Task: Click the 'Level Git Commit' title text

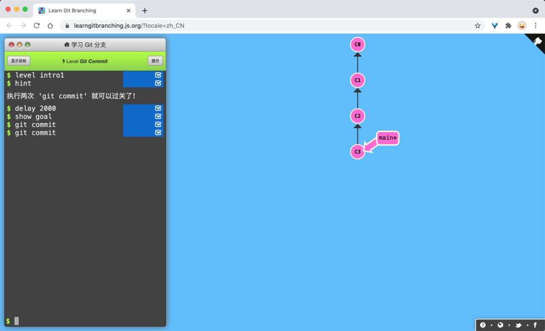Action: pos(87,61)
